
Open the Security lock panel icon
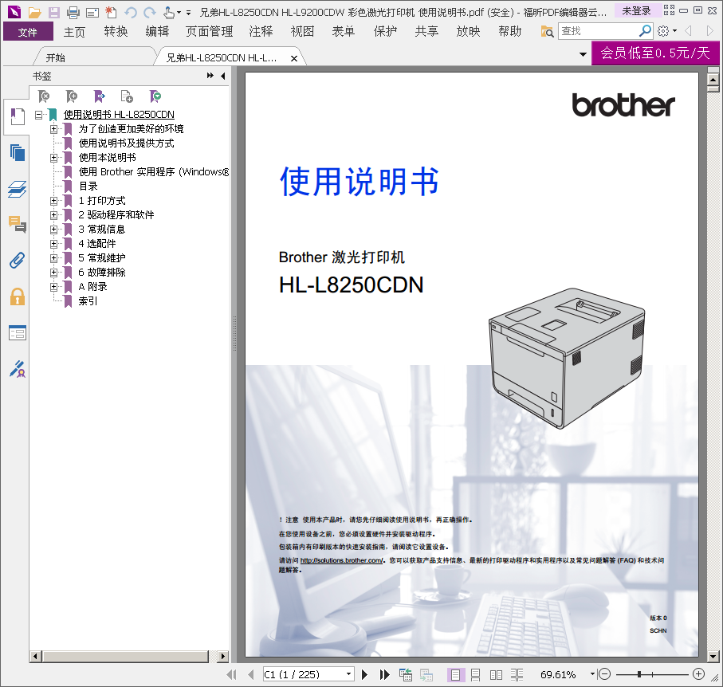coord(17,296)
